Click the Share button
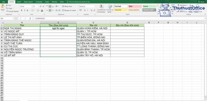207x101 pixels. point(201,2)
